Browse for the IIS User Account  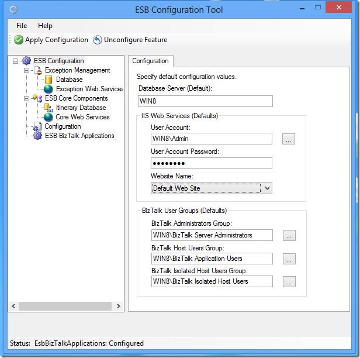pos(289,139)
